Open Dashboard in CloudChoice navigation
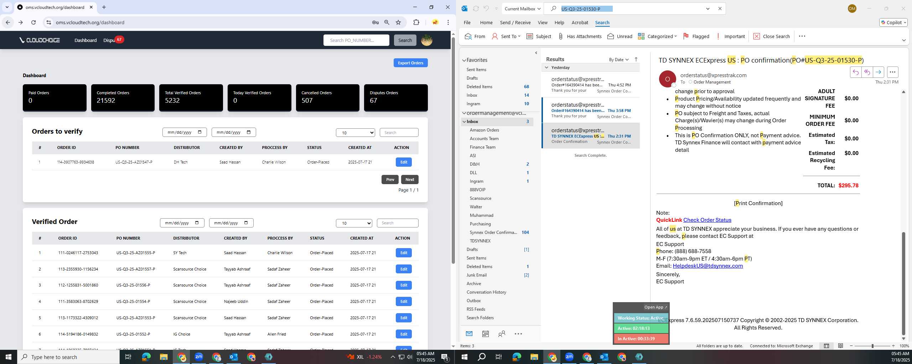 point(85,40)
